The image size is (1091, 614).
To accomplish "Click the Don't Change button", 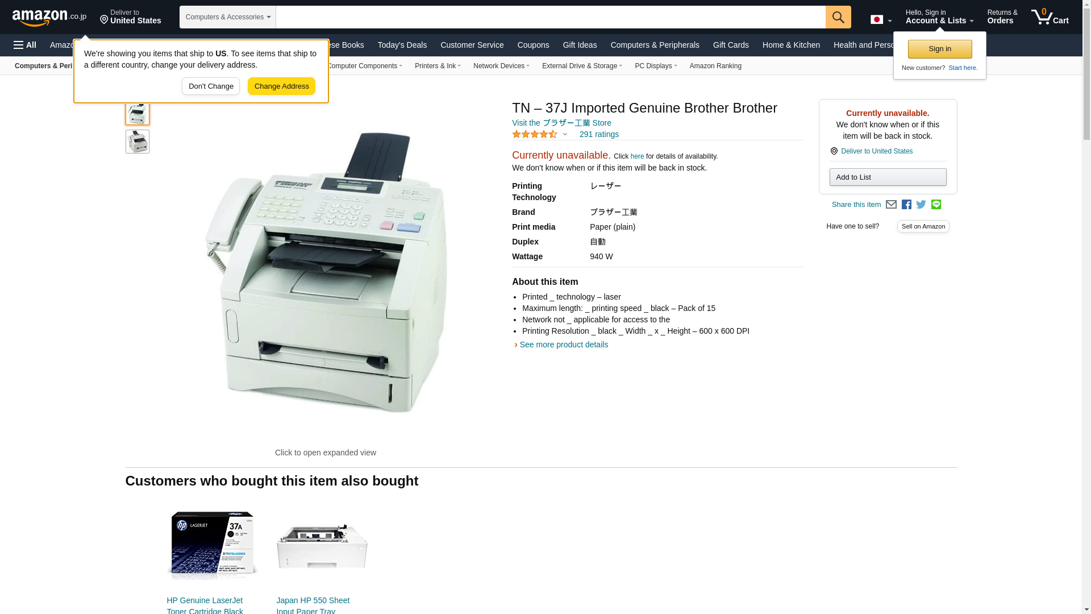I will click(x=211, y=86).
